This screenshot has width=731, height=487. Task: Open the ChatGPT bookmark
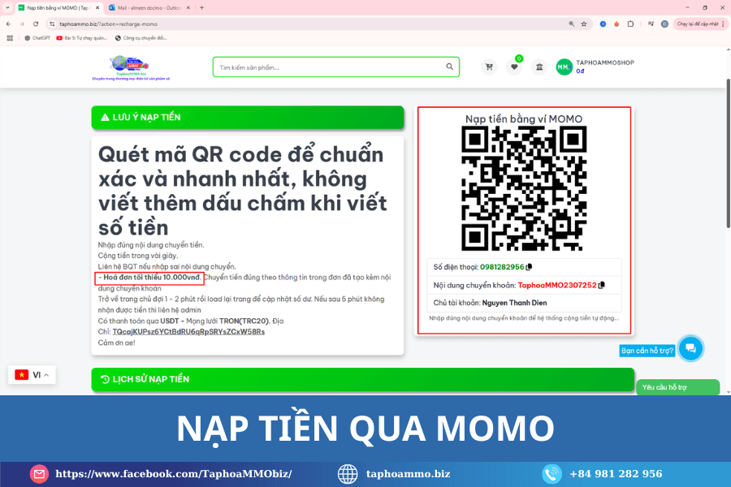37,37
